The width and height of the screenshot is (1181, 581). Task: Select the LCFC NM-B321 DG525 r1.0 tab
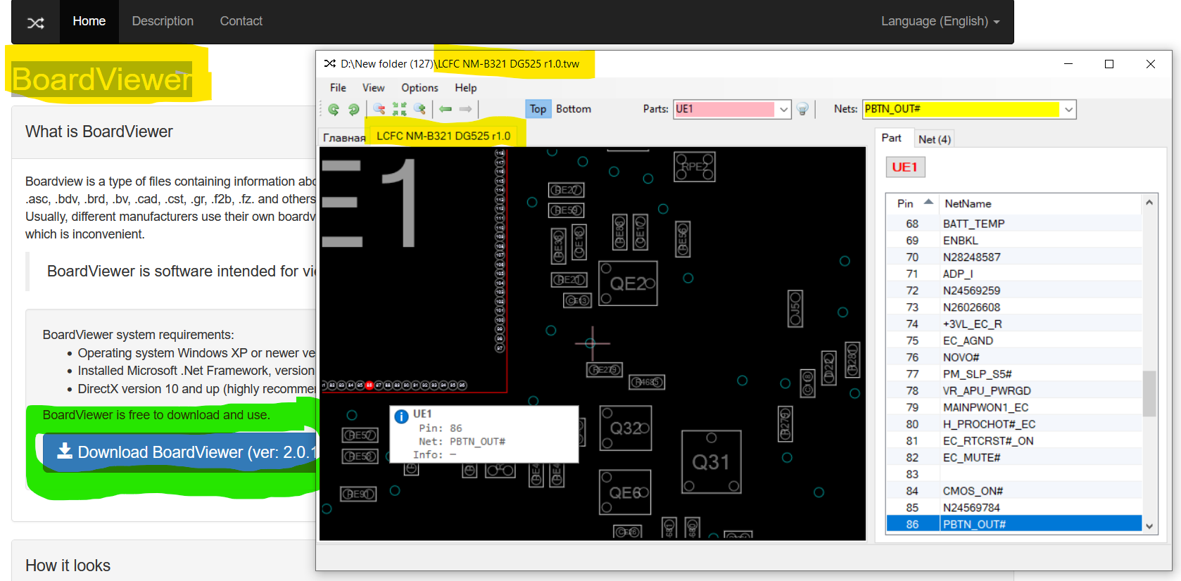coord(443,136)
